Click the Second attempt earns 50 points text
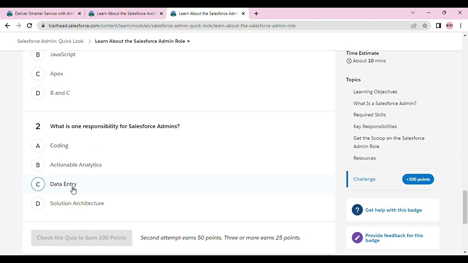468x263 pixels. point(220,238)
